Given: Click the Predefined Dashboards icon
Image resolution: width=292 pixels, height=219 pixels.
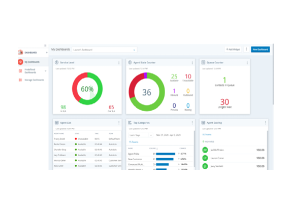Looking at the screenshot, I should pos(20,71).
